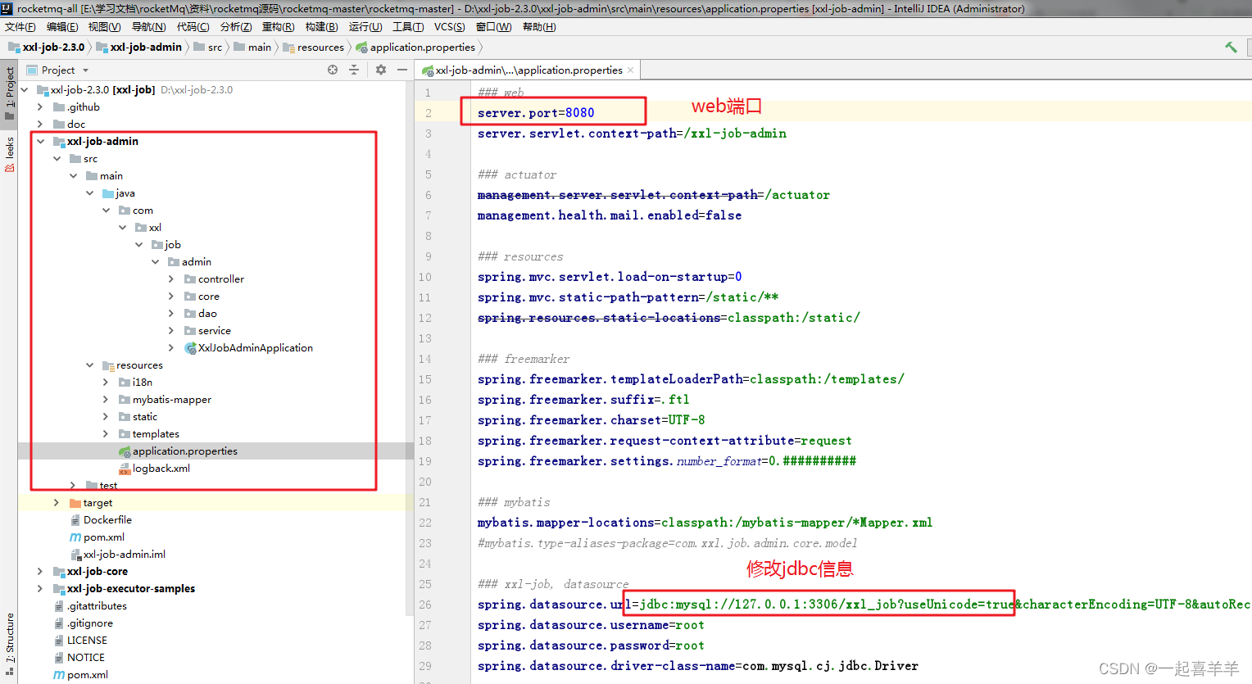Open the 运行(U) menu
The height and width of the screenshot is (684, 1252).
[x=365, y=27]
